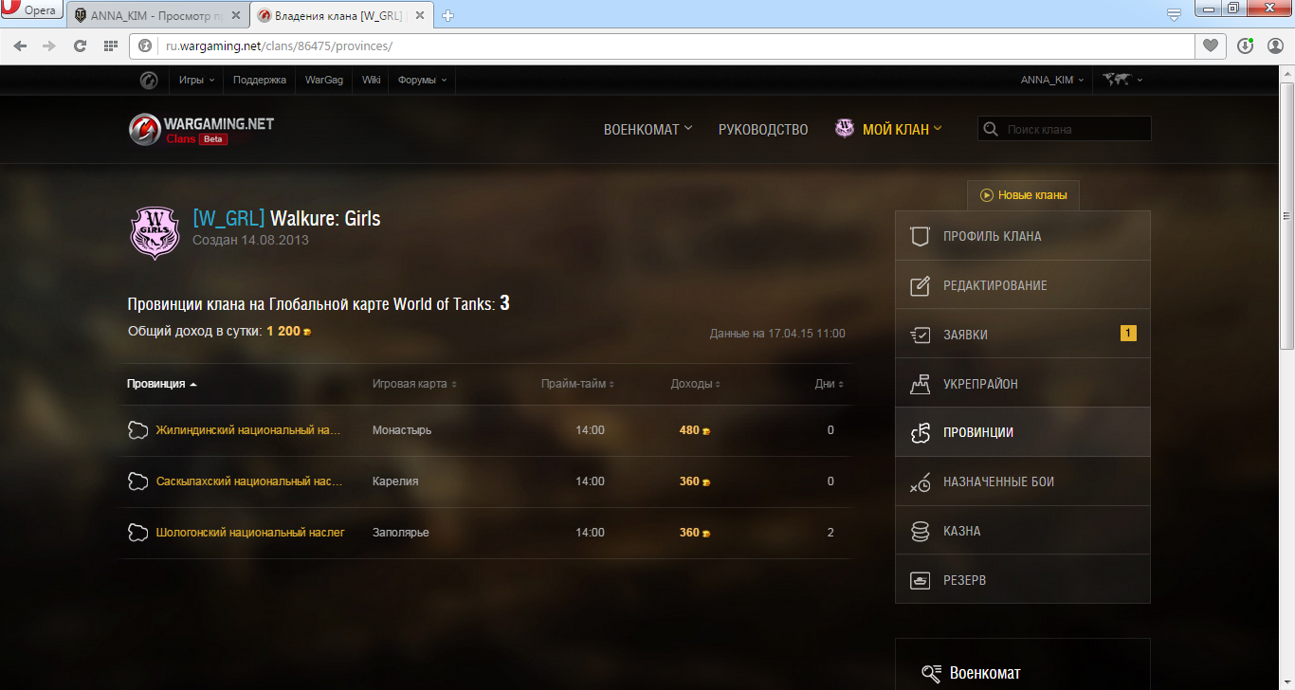Sort table by Прайм-тайм column
This screenshot has width=1295, height=690.
pos(577,384)
